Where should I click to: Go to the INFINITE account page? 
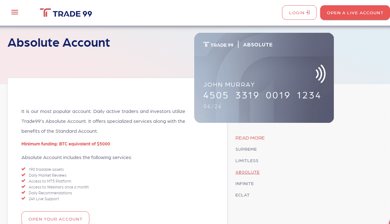(x=244, y=183)
